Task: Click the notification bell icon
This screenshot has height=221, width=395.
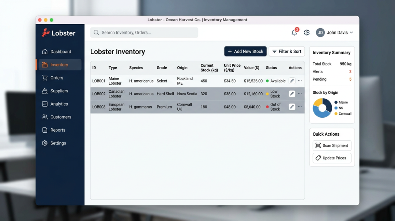Action: [x=294, y=33]
